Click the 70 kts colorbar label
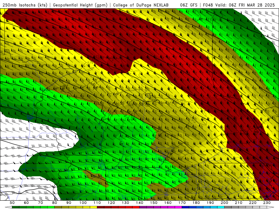 click(40, 203)
